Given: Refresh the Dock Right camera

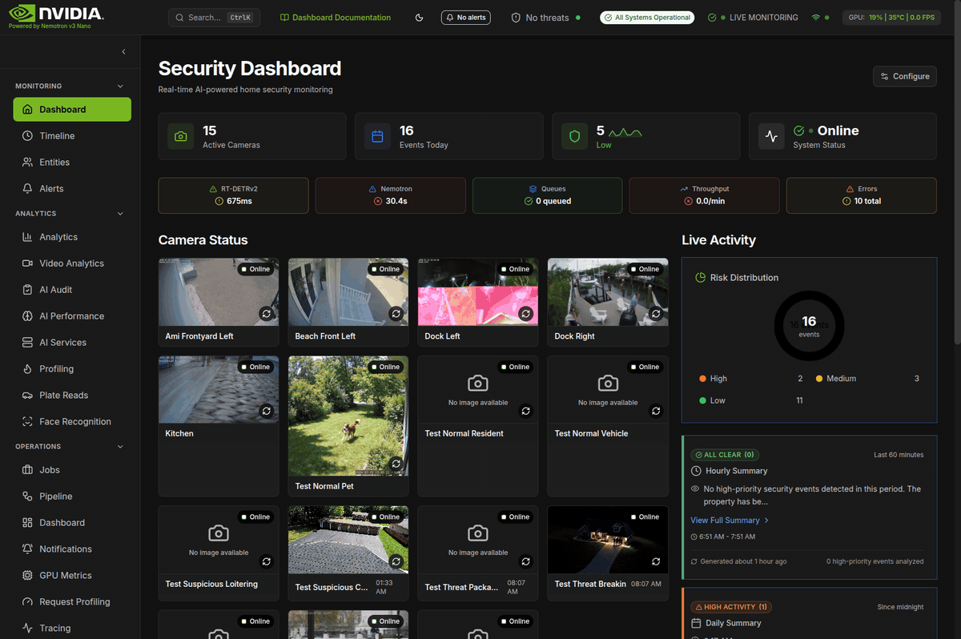Looking at the screenshot, I should pos(656,314).
